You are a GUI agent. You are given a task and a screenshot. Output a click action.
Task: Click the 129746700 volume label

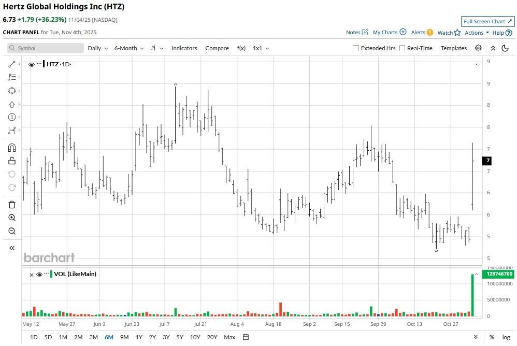[x=499, y=274]
